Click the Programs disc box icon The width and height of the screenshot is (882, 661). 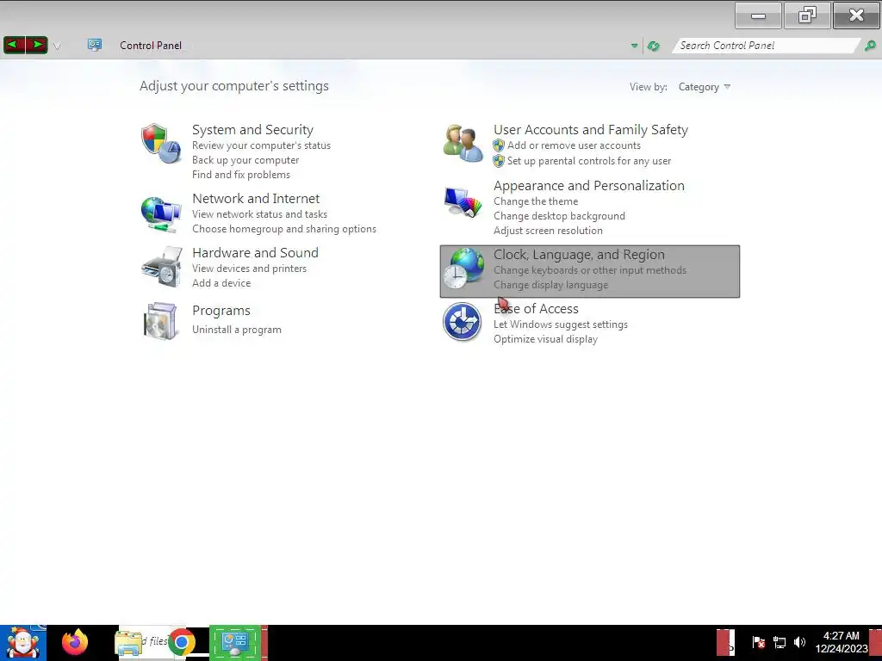pos(160,321)
